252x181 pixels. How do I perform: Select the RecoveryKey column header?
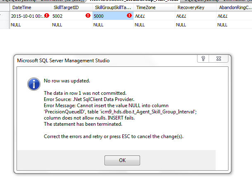click(195, 8)
